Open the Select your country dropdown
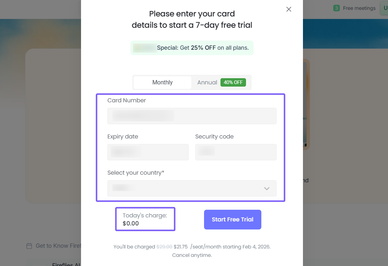388x266 pixels. [x=186, y=188]
